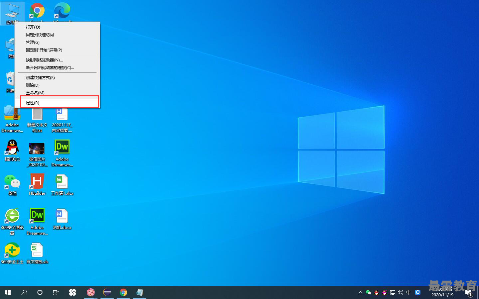
Task: Select 固定到"开始"屏幕(P) menu item
Action: point(57,50)
